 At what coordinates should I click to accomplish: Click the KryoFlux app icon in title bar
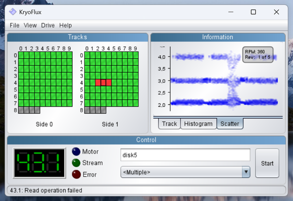coord(13,12)
